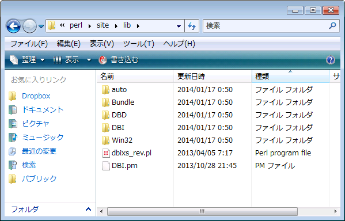Open ピクチャ favorite link

tap(36, 124)
